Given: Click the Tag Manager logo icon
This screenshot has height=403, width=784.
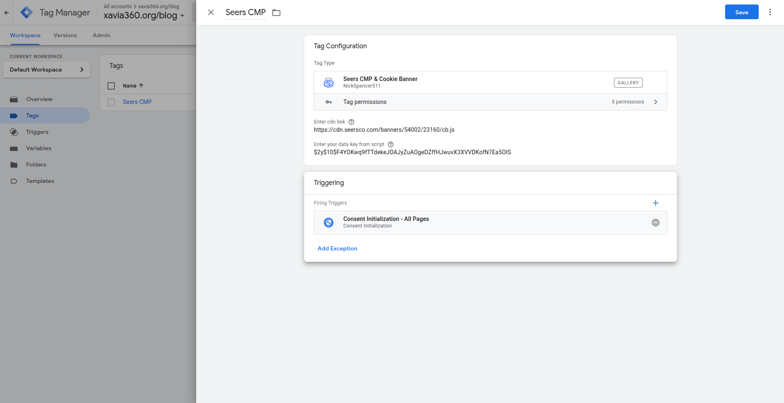Looking at the screenshot, I should coord(27,13).
